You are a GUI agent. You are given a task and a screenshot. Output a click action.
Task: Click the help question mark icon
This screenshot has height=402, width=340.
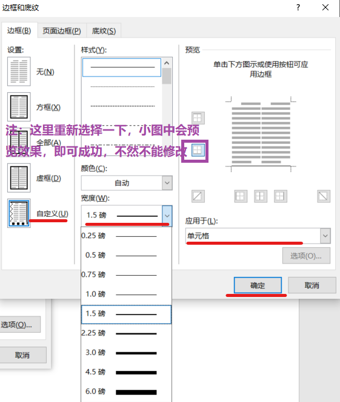click(x=298, y=7)
